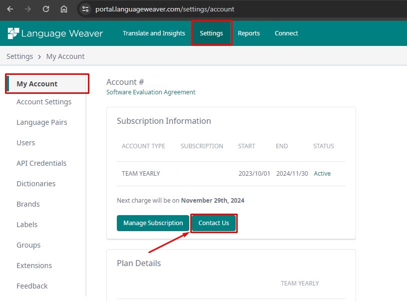This screenshot has height=302, width=407.
Task: Open Brands in the sidebar
Action: (28, 204)
